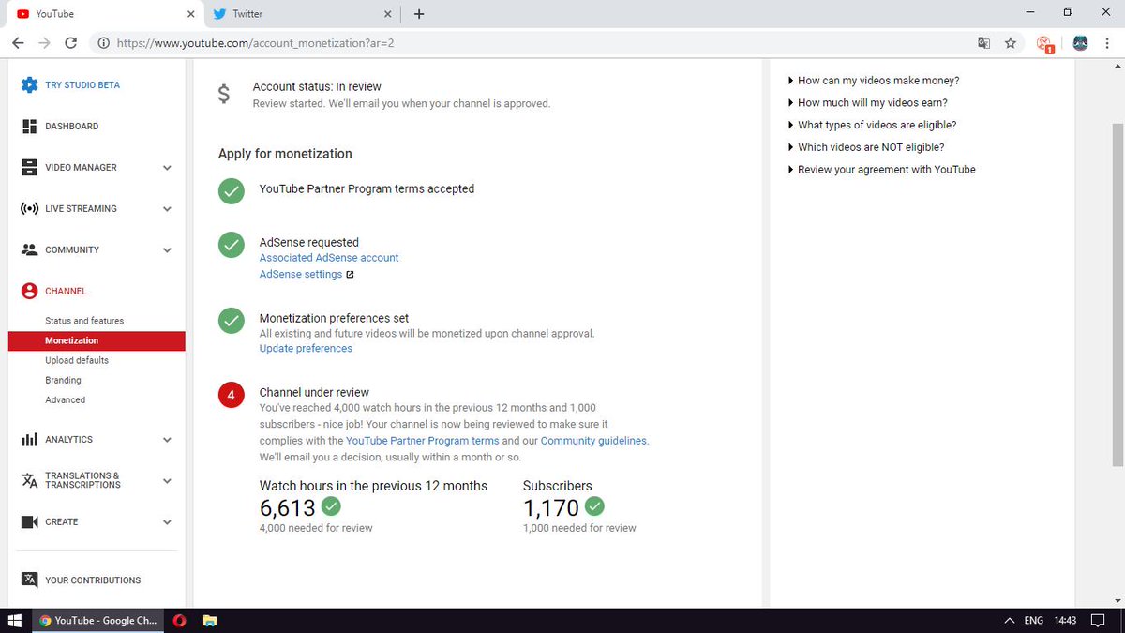Open AdSense settings link
Viewport: 1125px width, 633px height.
point(301,275)
